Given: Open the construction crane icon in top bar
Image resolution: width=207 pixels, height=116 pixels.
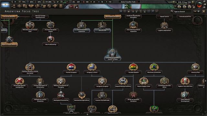Looking at the screenshot, I should (43, 6).
